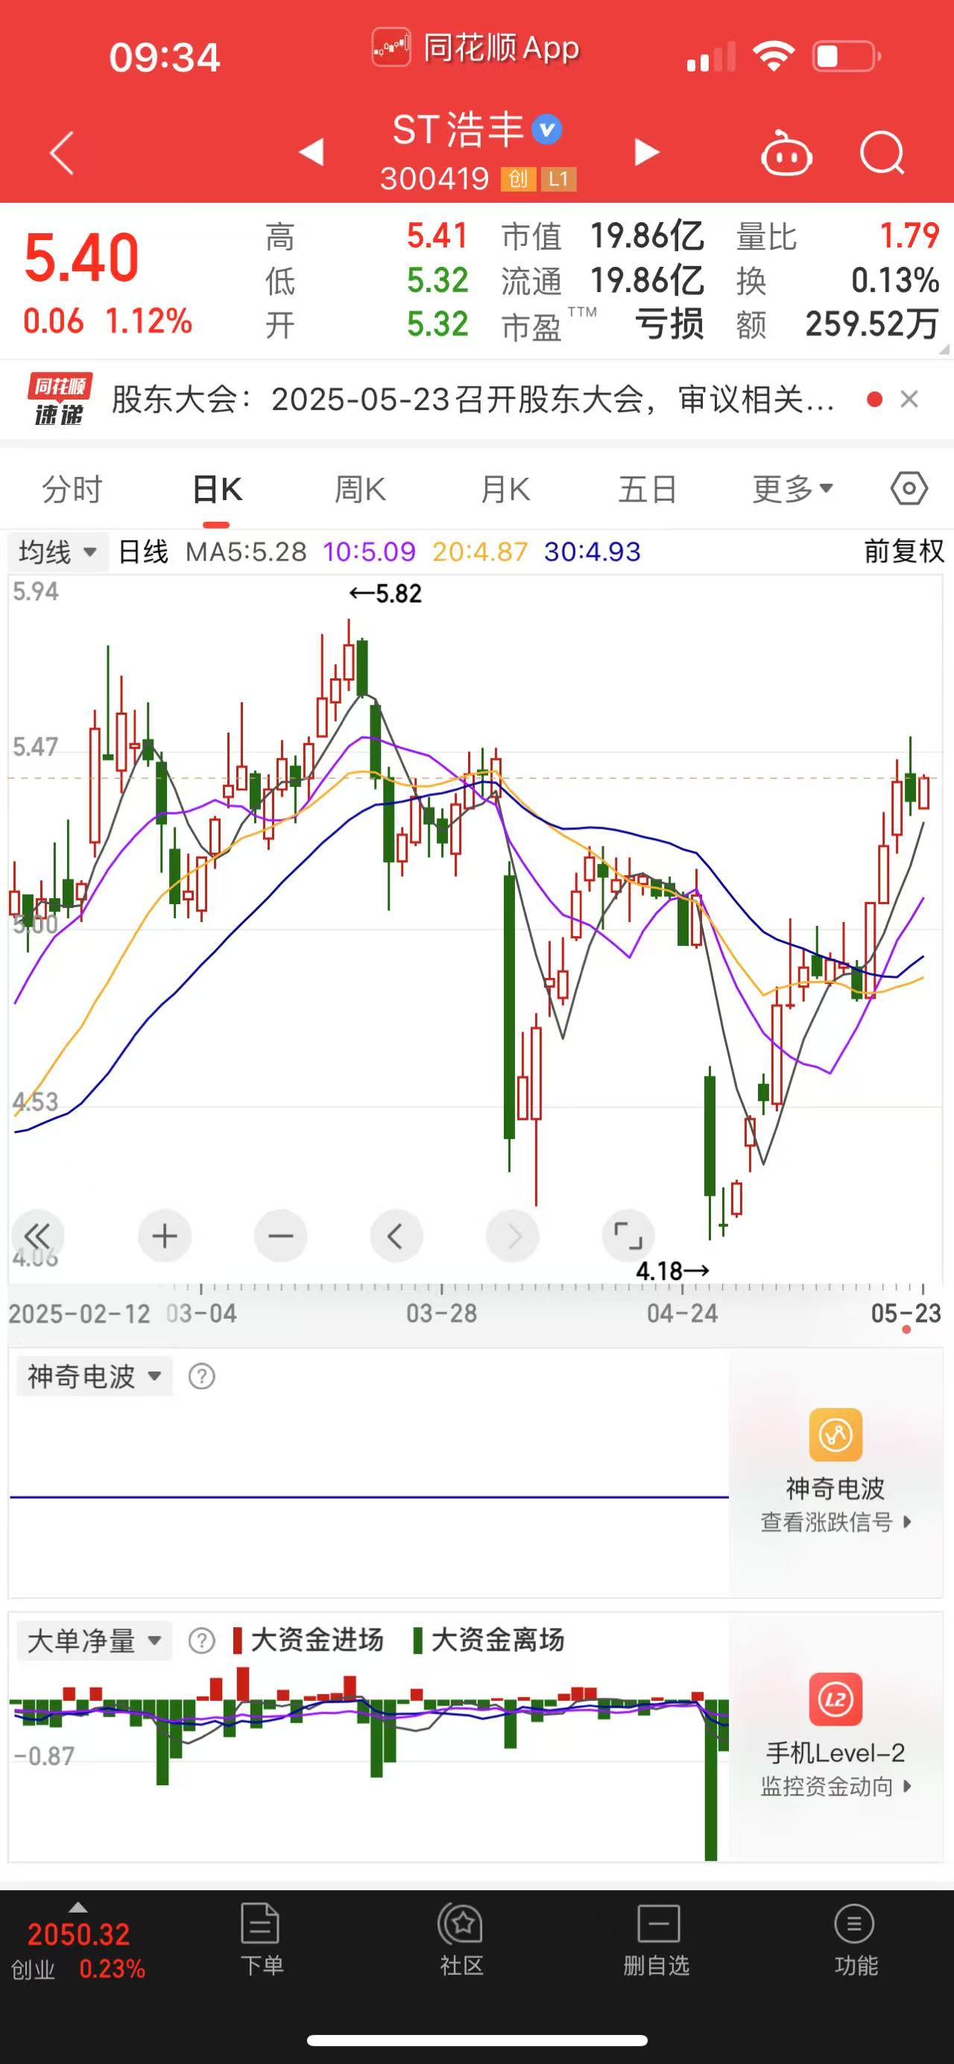This screenshot has width=954, height=2064.
Task: Tap the blue verified badge beside ST浩丰
Action: [x=547, y=129]
